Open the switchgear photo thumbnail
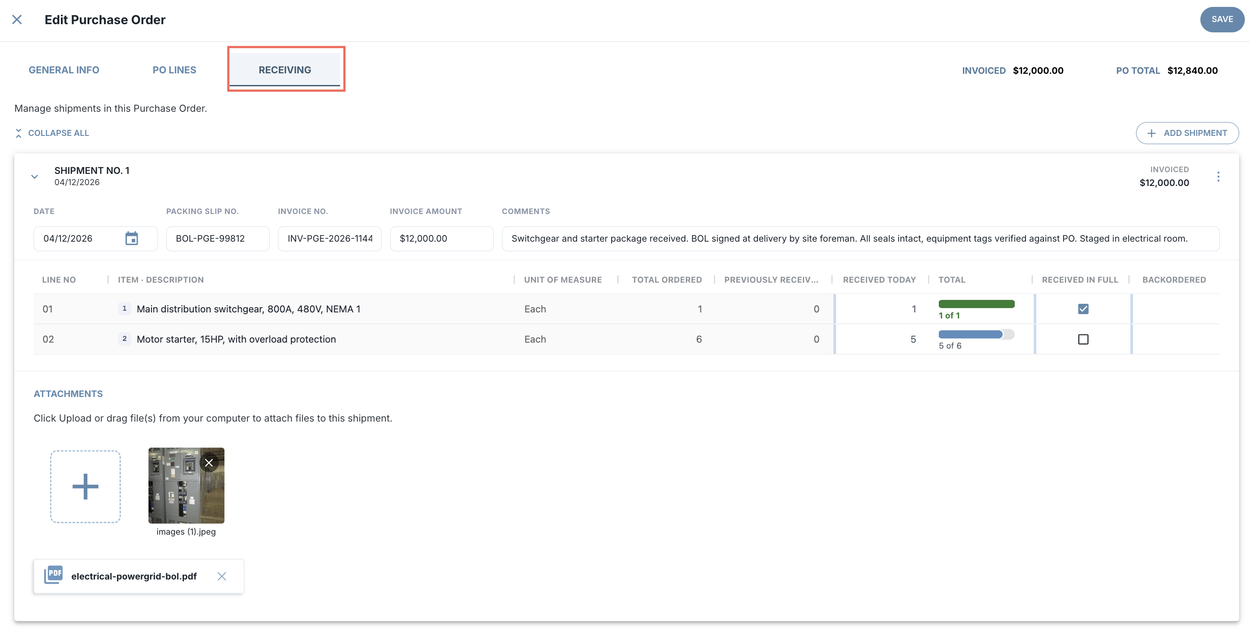This screenshot has height=630, width=1250. (x=186, y=485)
